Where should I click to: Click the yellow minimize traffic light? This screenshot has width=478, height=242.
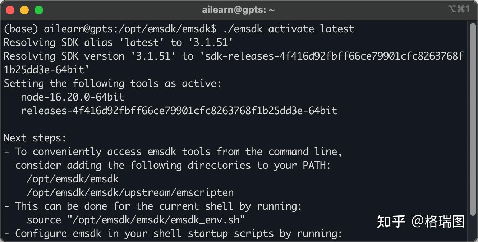pyautogui.click(x=24, y=10)
